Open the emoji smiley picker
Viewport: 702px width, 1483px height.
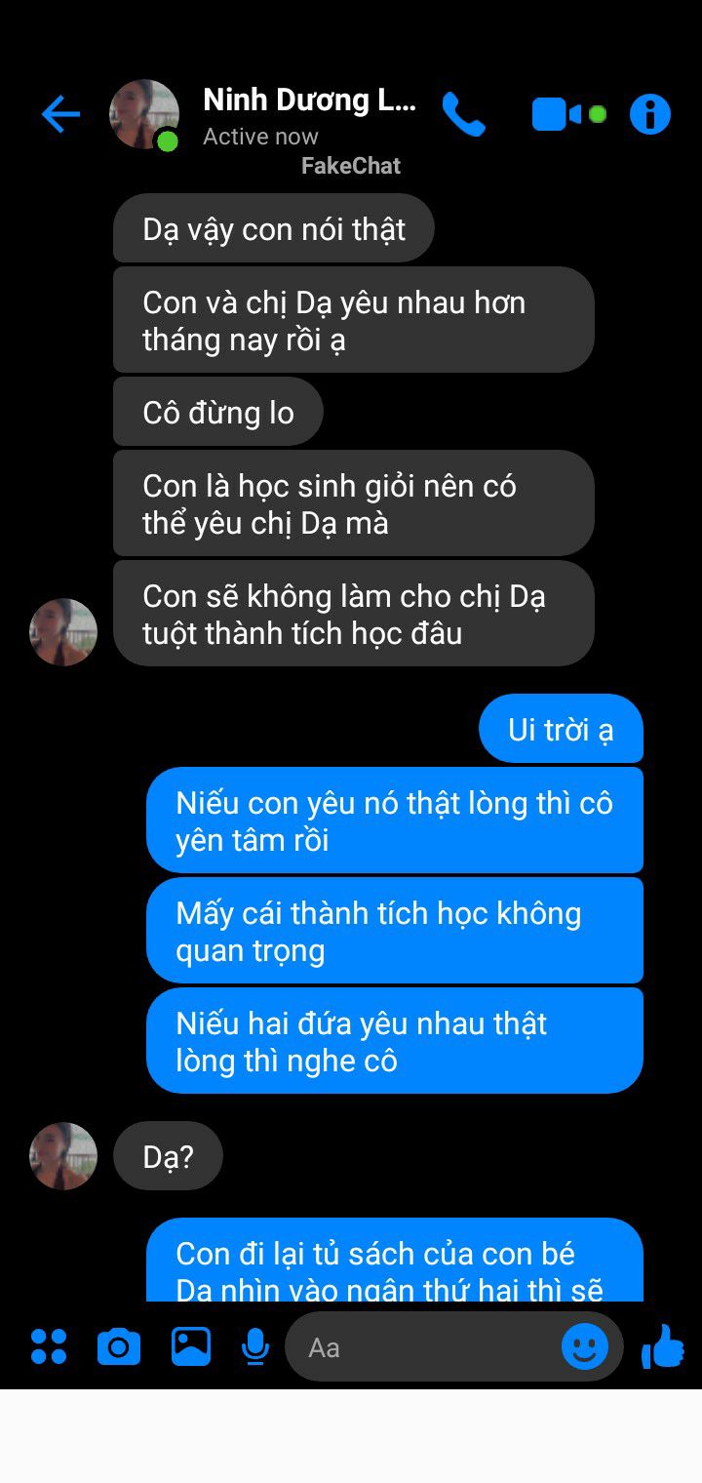[x=585, y=1347]
